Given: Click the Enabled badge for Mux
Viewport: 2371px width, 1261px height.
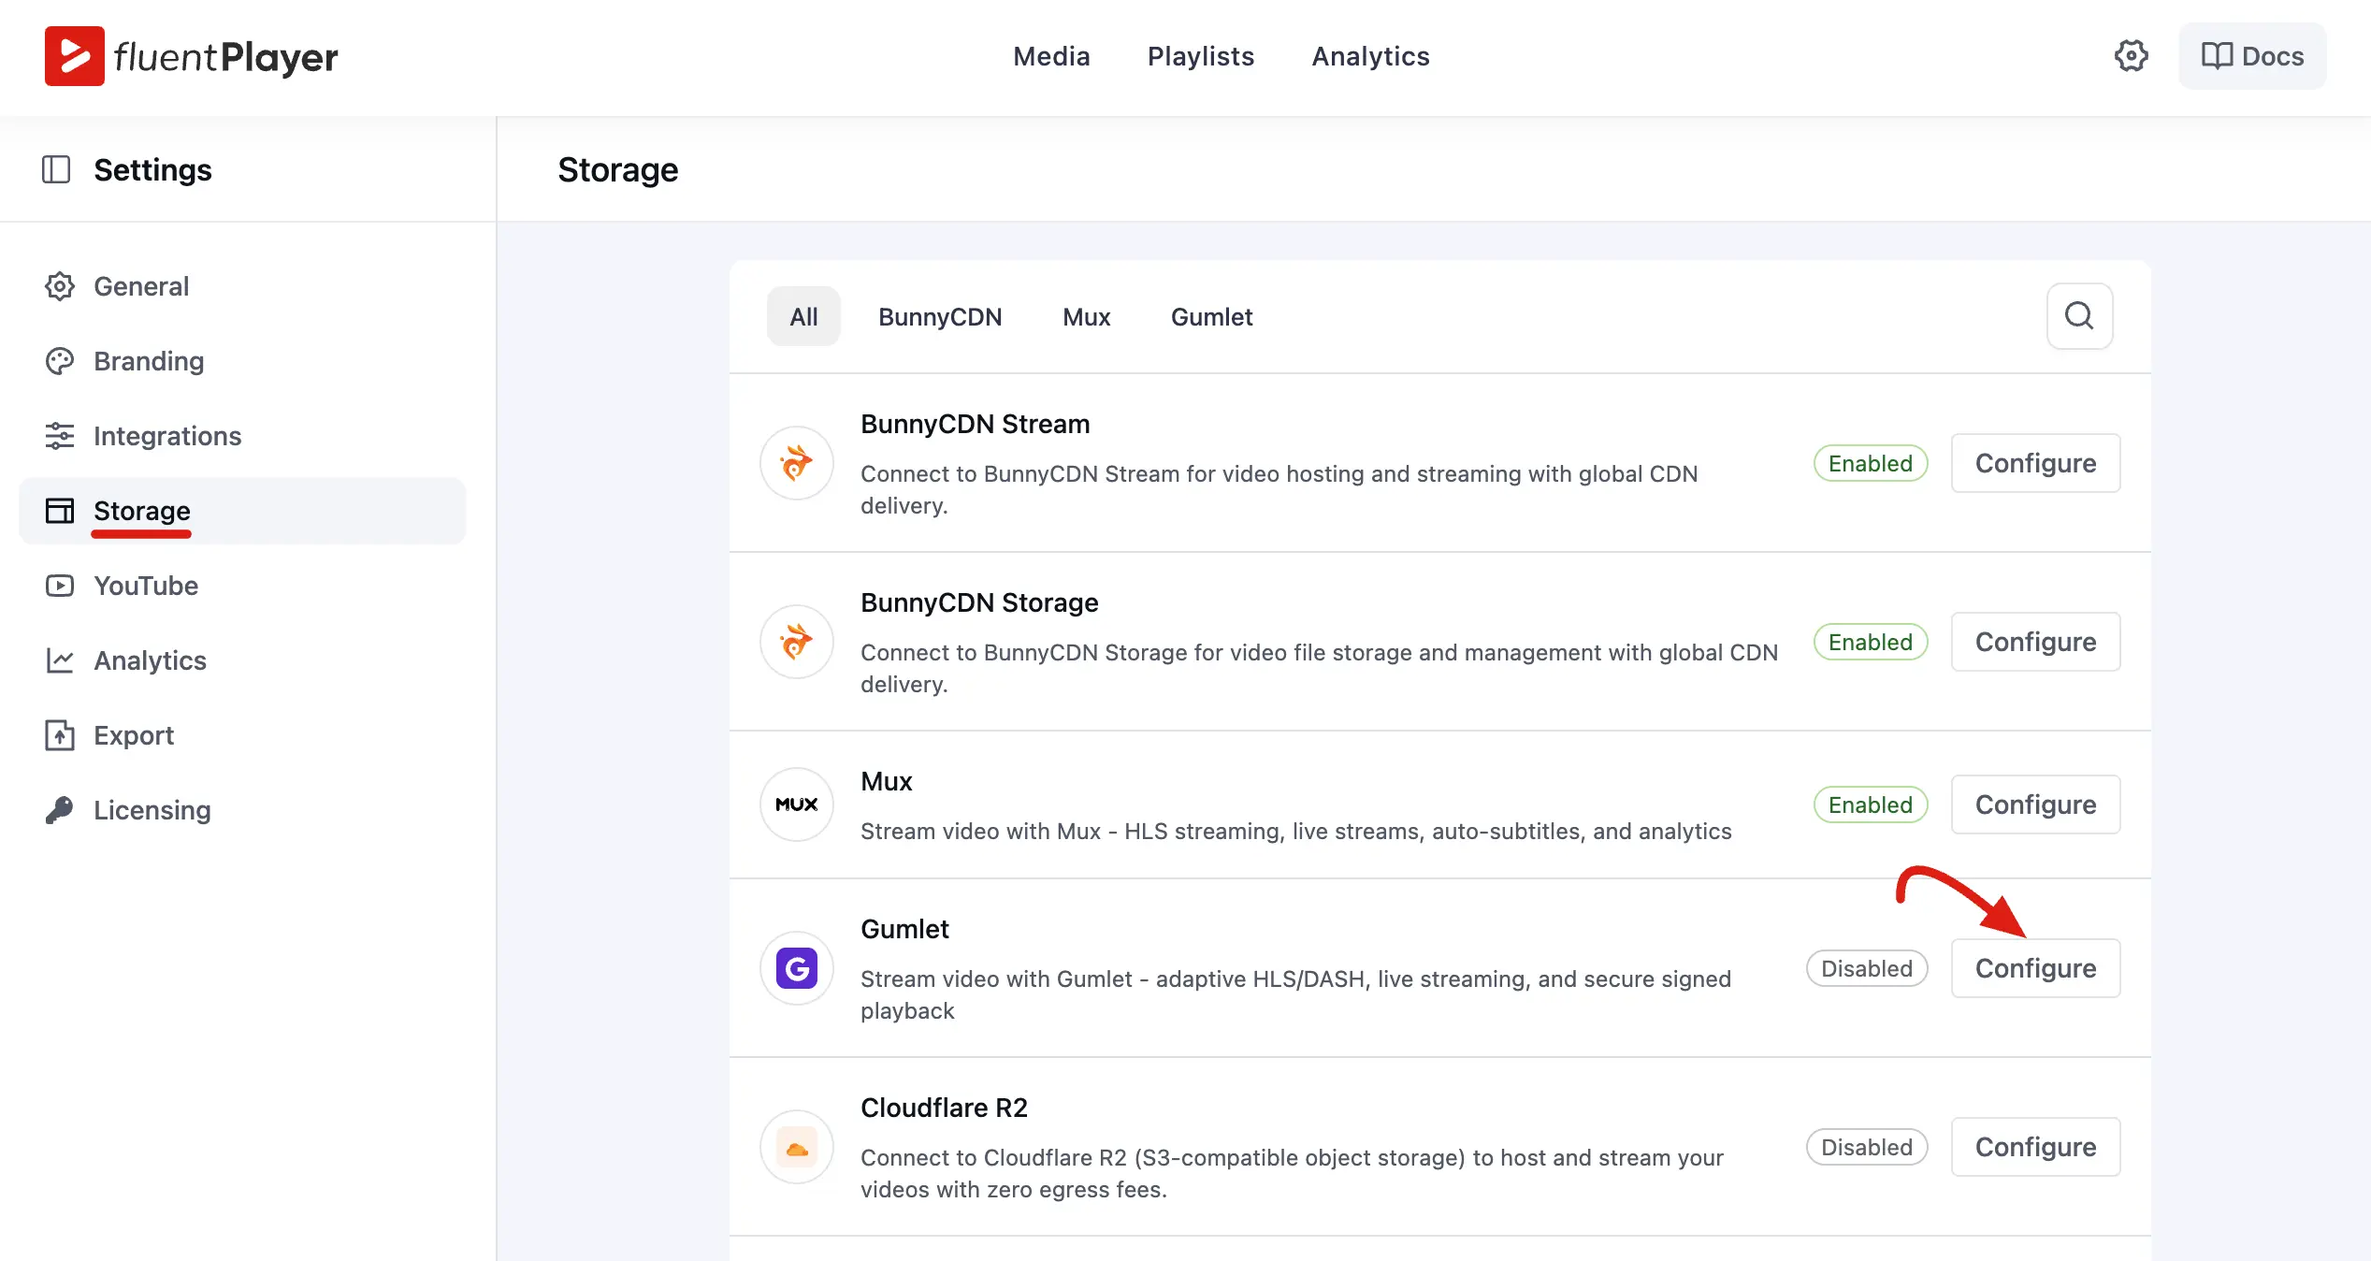Looking at the screenshot, I should coord(1871,804).
